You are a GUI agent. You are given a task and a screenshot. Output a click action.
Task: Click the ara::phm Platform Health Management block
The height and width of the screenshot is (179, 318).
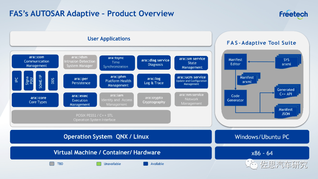click(x=118, y=81)
